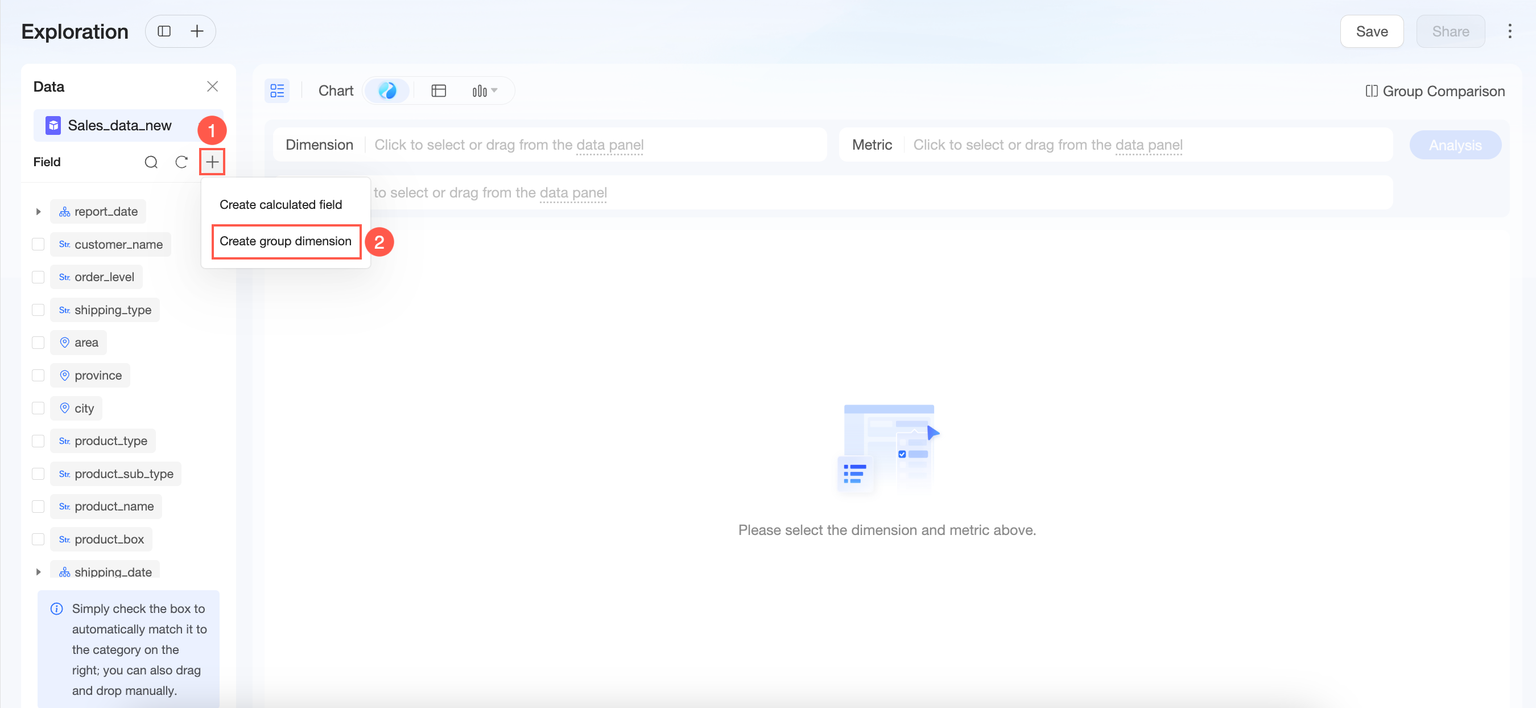The height and width of the screenshot is (708, 1536).
Task: Check the area field box
Action: pyautogui.click(x=38, y=343)
